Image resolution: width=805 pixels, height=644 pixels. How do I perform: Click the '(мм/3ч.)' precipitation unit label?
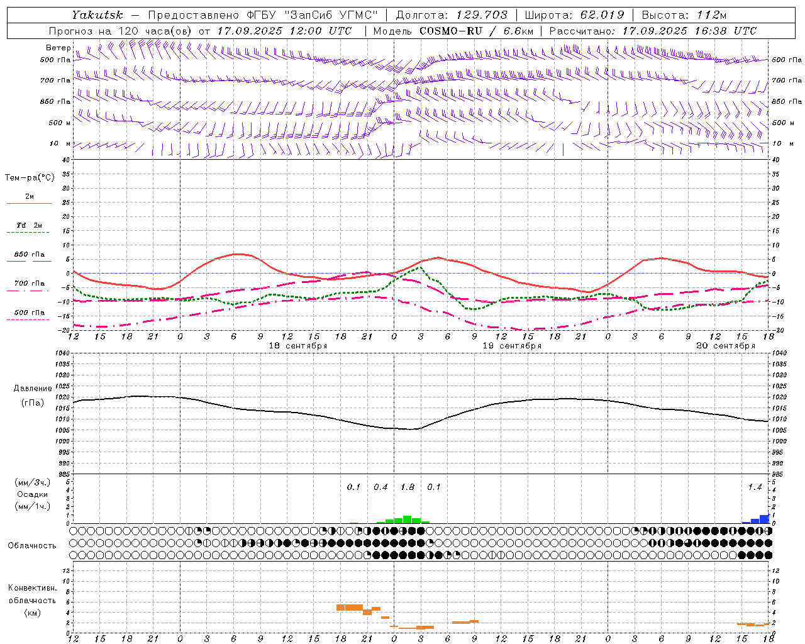click(33, 483)
